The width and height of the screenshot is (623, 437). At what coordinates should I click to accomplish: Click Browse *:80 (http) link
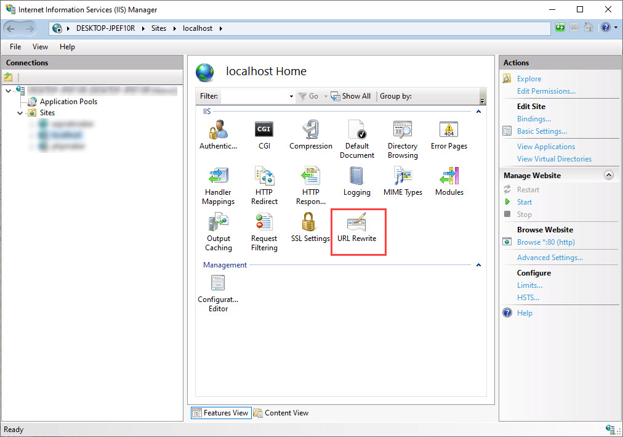click(545, 242)
